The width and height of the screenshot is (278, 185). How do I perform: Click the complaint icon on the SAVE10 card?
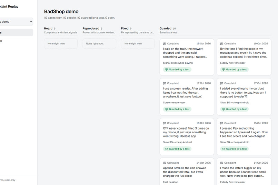[165, 163]
